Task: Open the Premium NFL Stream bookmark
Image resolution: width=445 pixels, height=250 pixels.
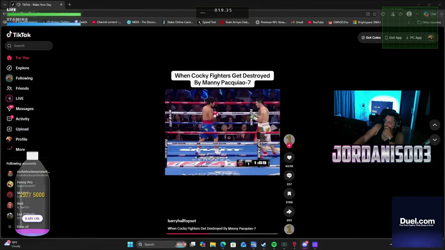Action: 271,22
